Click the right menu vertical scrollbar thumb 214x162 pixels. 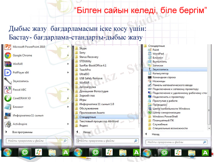coord(209,110)
